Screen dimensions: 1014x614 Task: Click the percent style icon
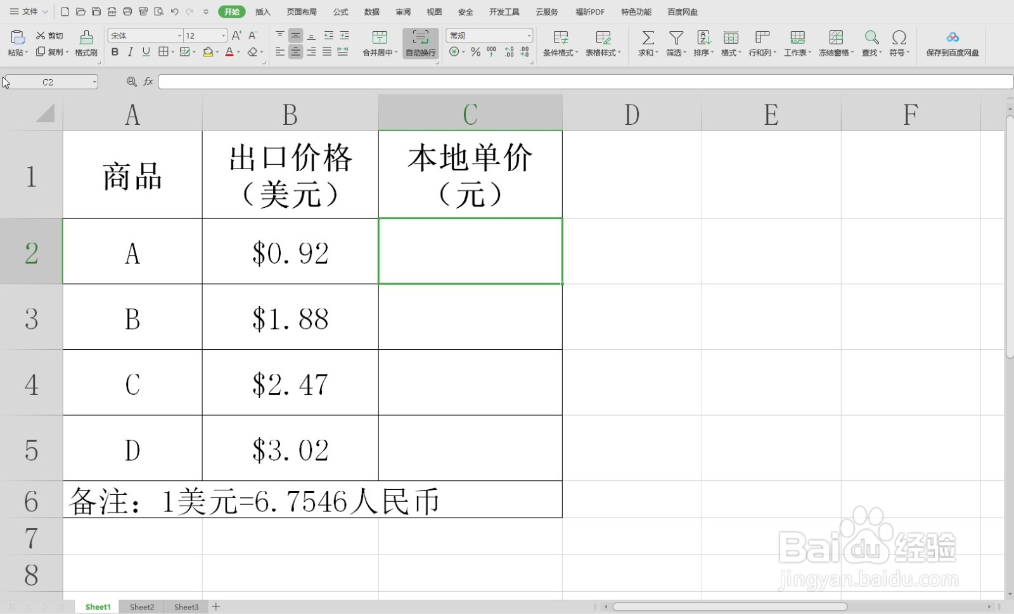(x=475, y=52)
